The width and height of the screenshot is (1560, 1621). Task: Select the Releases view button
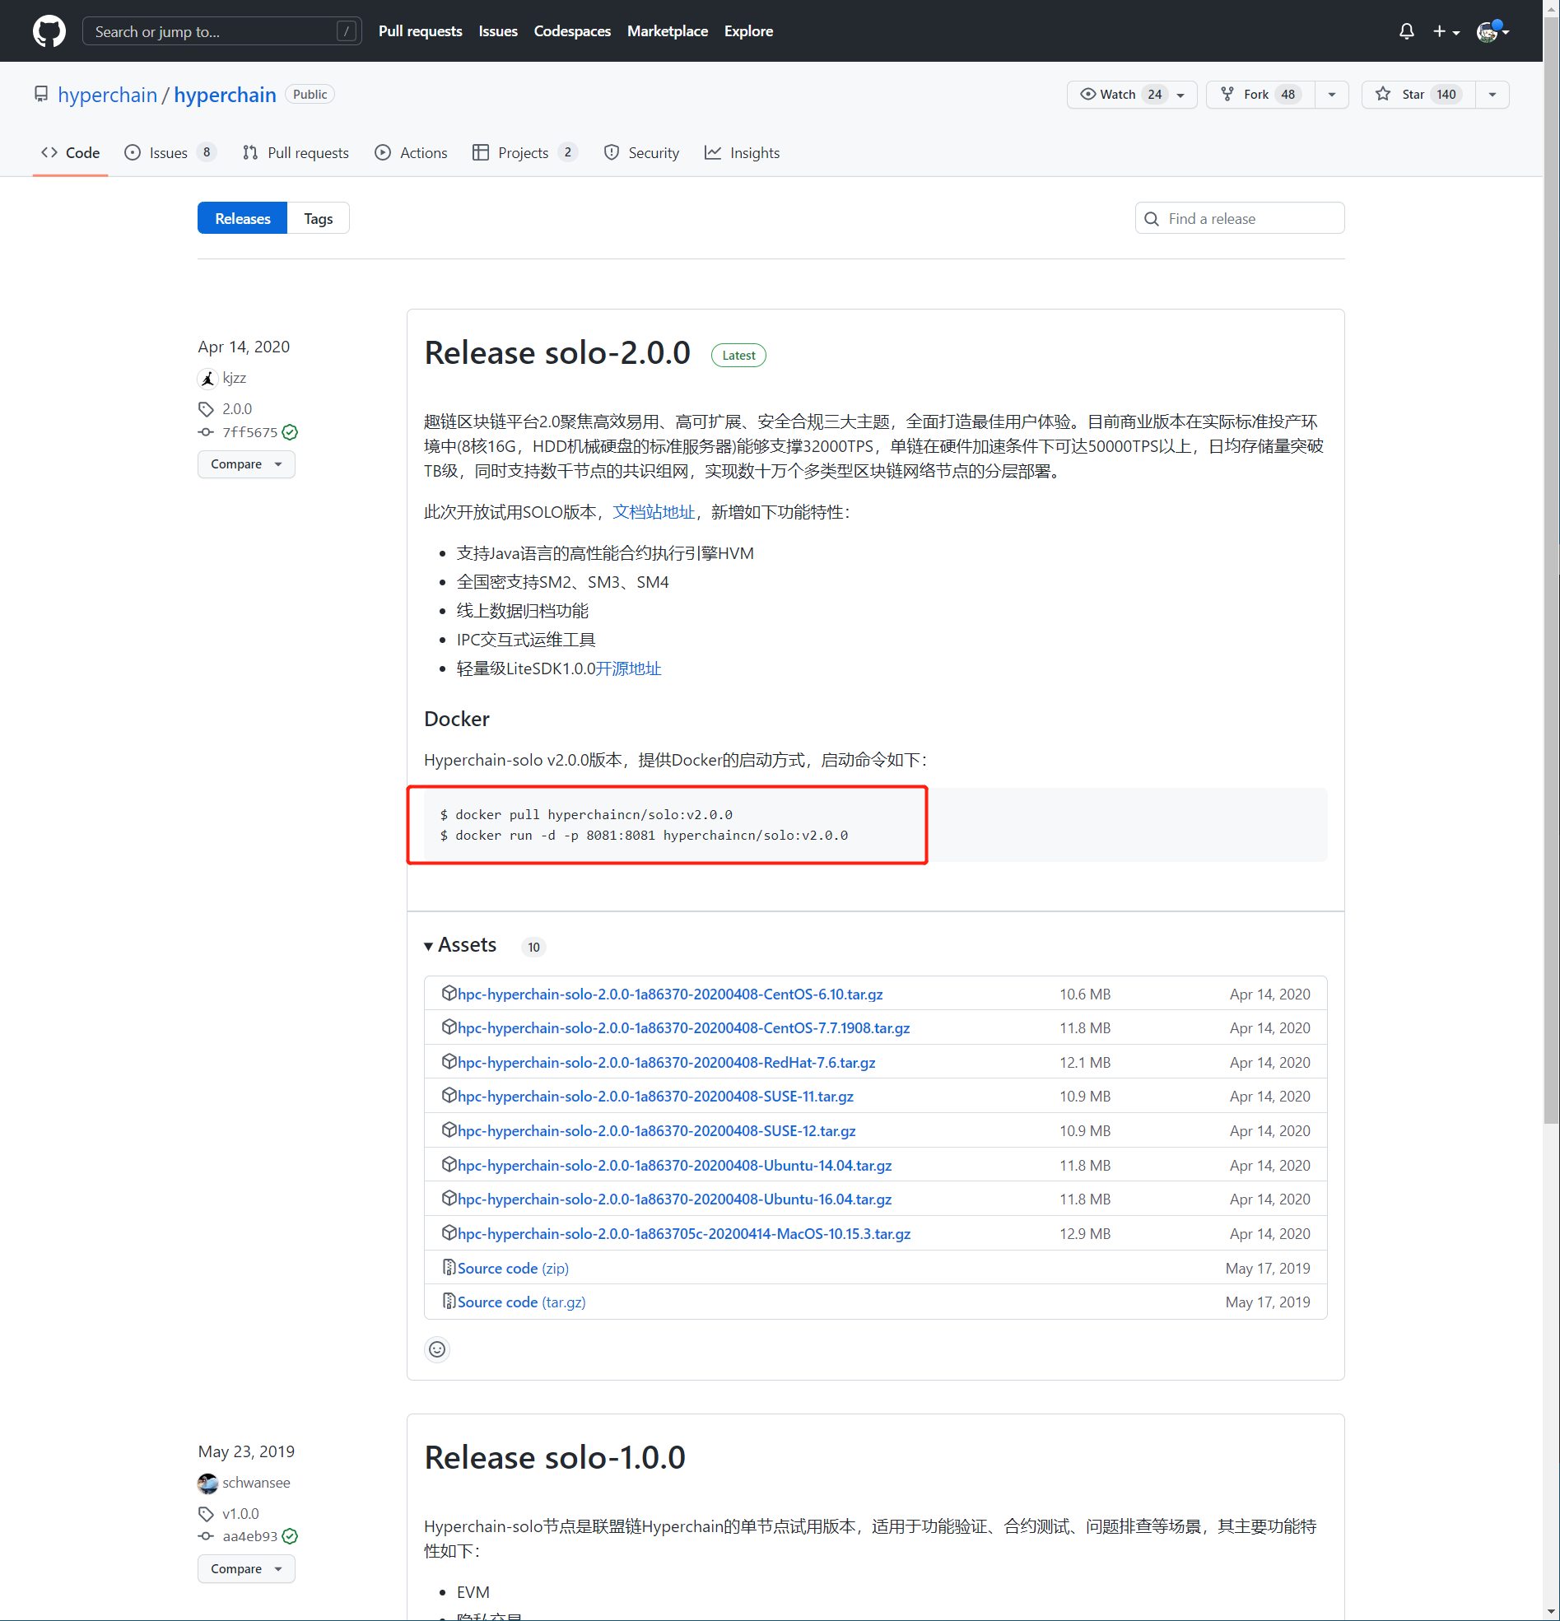[x=242, y=218]
